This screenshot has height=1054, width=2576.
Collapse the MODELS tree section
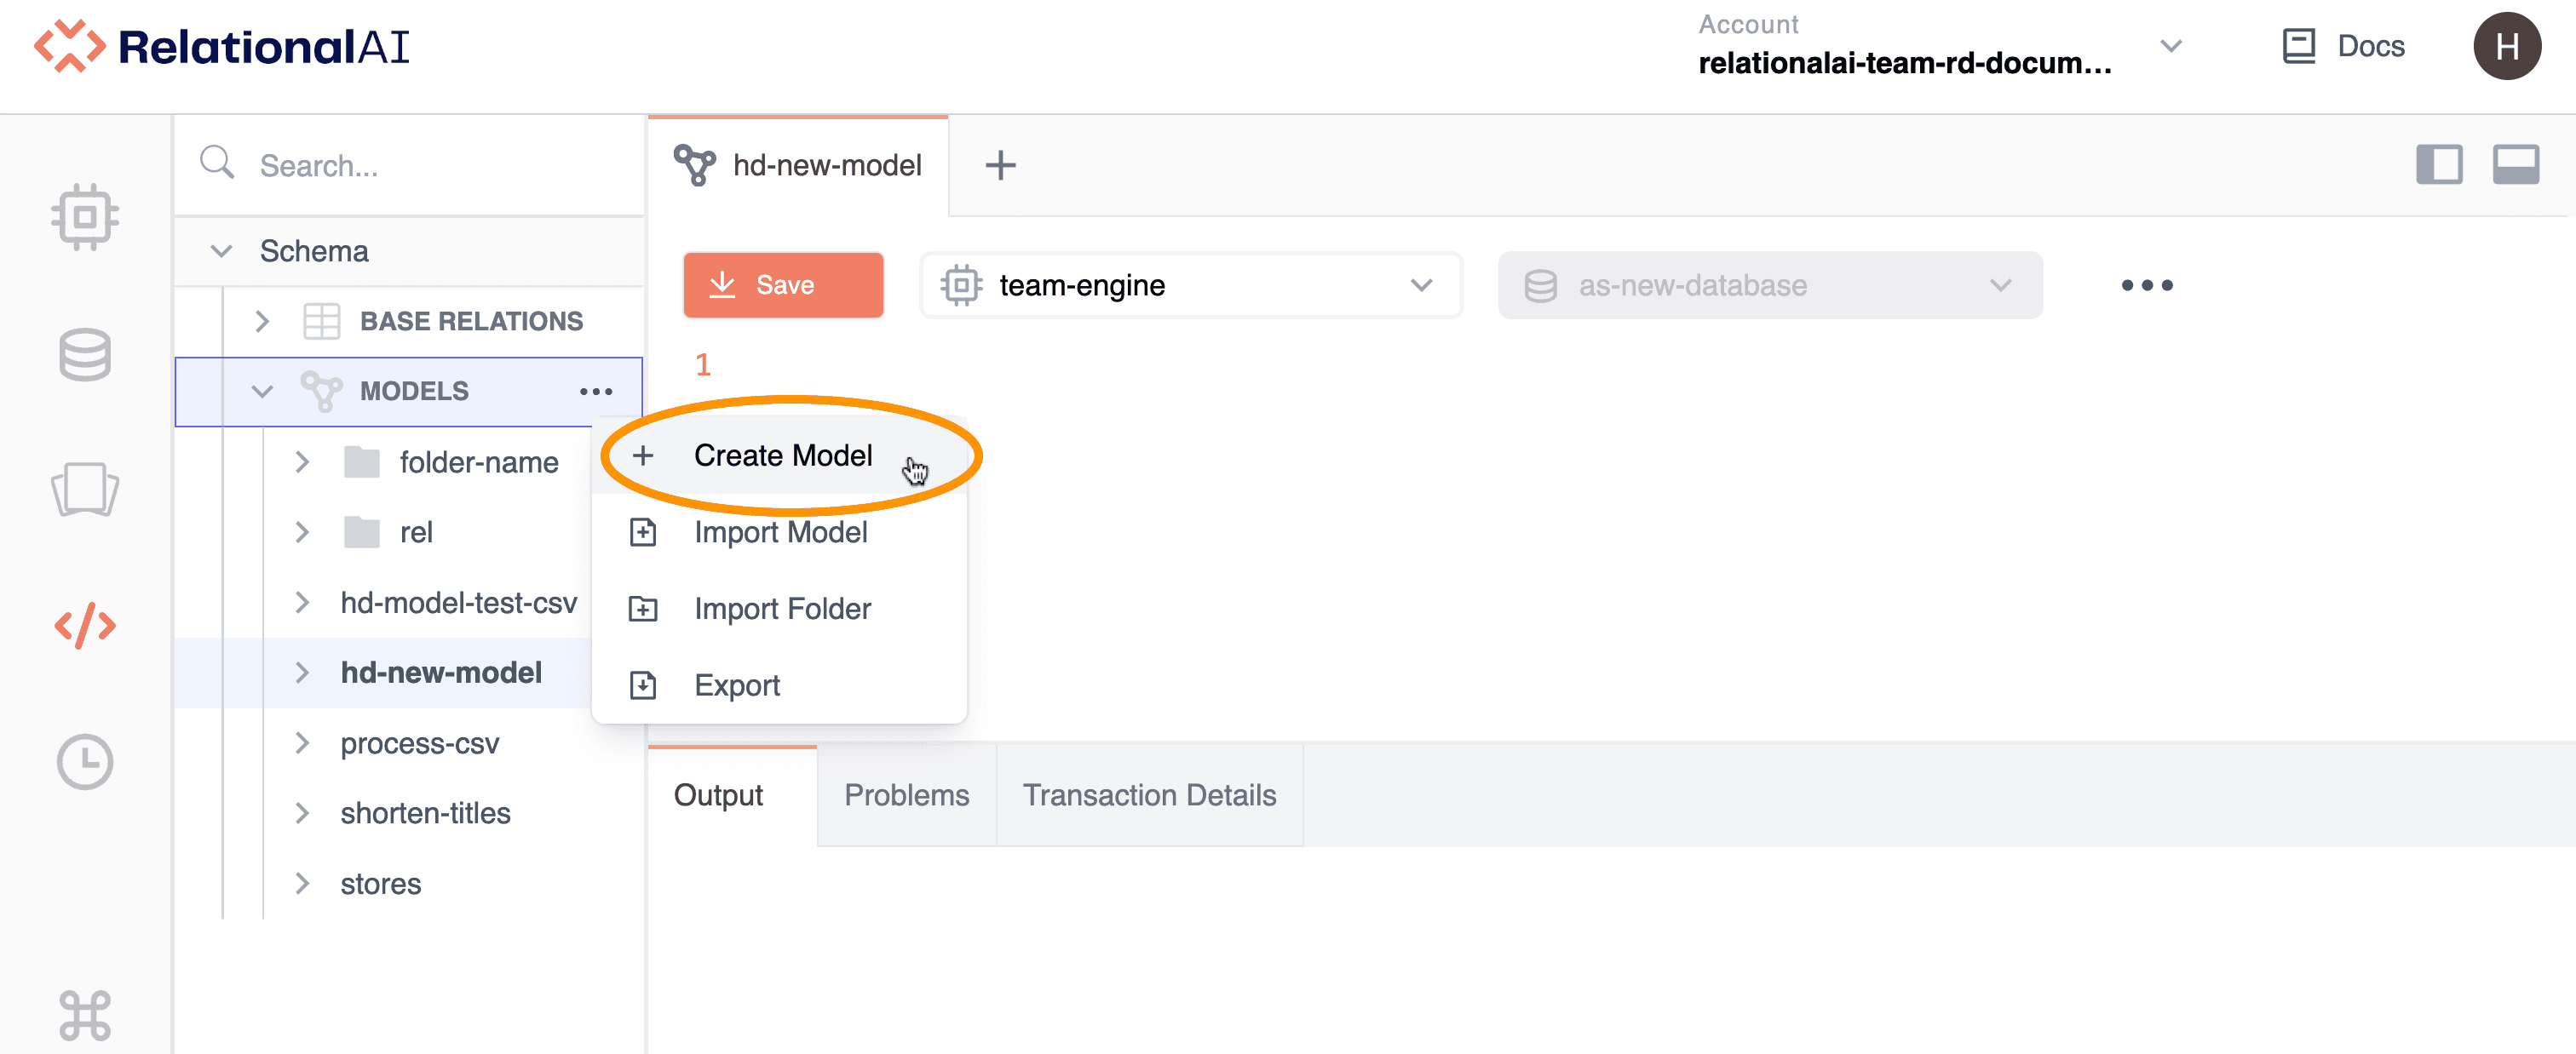tap(262, 392)
